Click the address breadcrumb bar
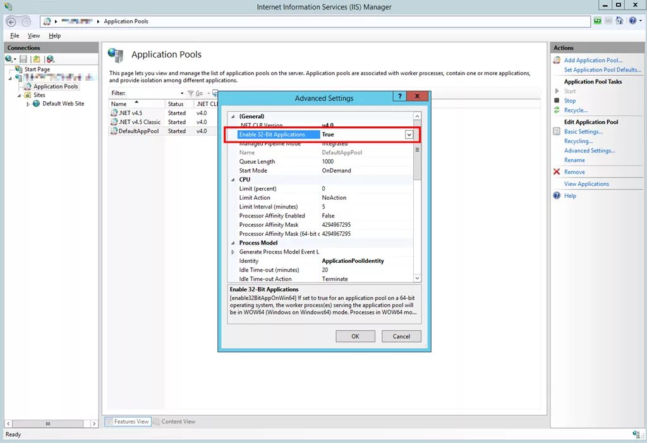Screen dimensions: 647x443 click(315, 21)
